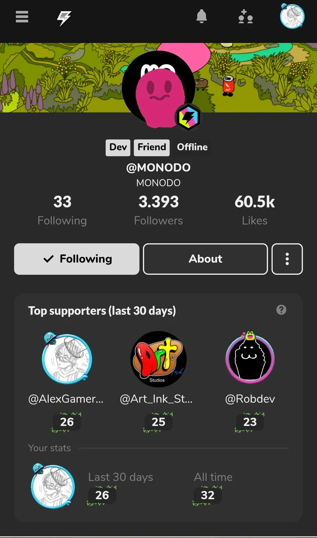Tap the Friend status tag
The height and width of the screenshot is (538, 317).
(x=152, y=147)
